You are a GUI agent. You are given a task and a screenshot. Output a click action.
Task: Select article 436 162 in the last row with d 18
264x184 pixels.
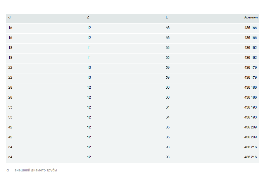click(251, 58)
